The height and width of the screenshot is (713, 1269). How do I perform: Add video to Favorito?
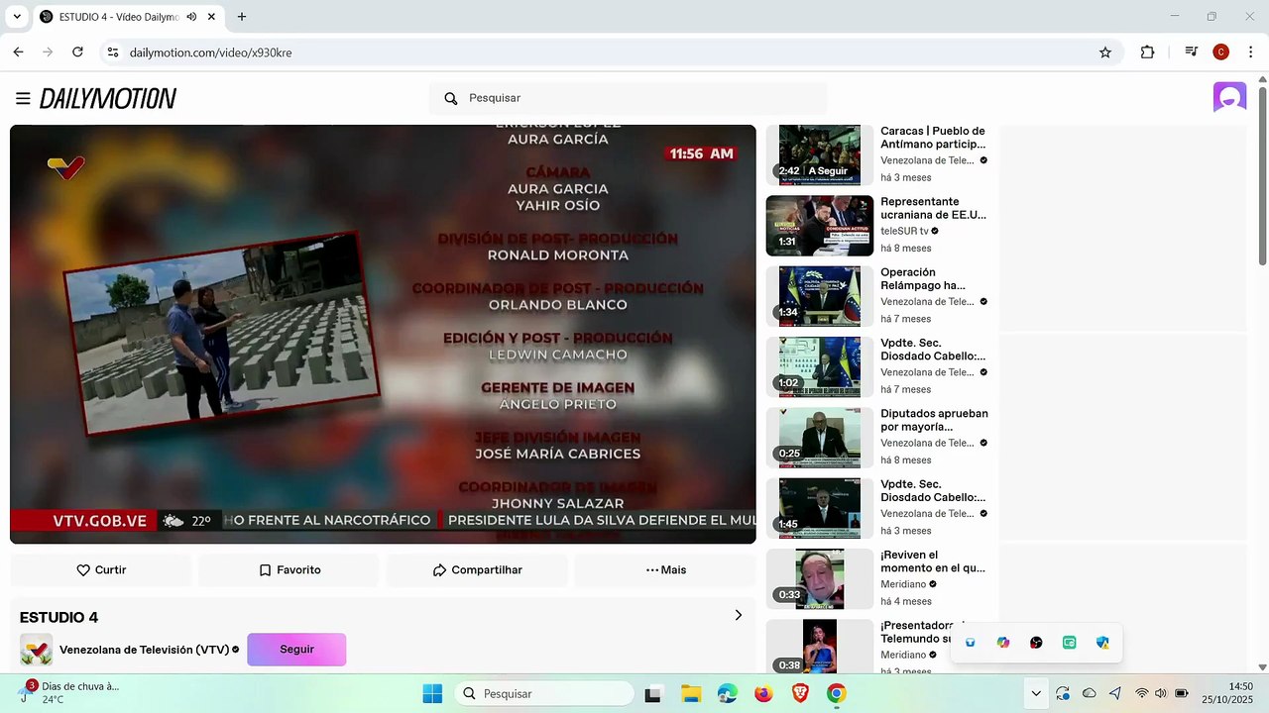(x=289, y=570)
